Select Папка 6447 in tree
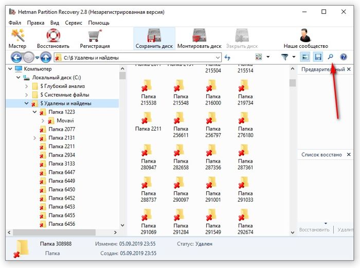Image resolution: width=360 pixels, height=268 pixels. [x=62, y=172]
